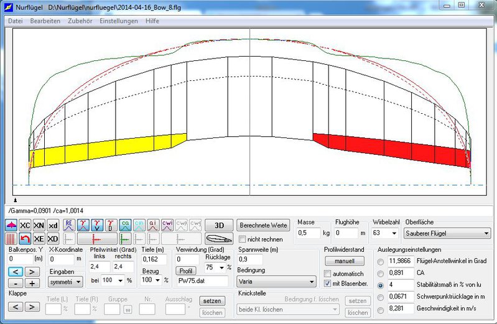Toggle the ca lift distribution icon
Image resolution: width=497 pixels, height=324 pixels.
click(x=125, y=225)
